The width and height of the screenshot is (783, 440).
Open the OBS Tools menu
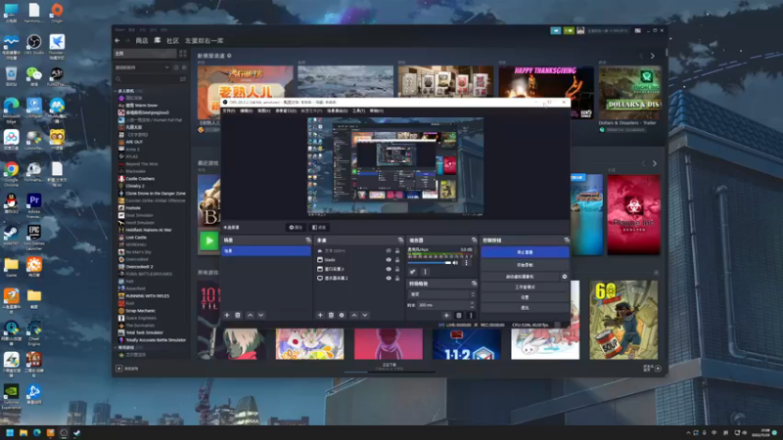tap(358, 110)
